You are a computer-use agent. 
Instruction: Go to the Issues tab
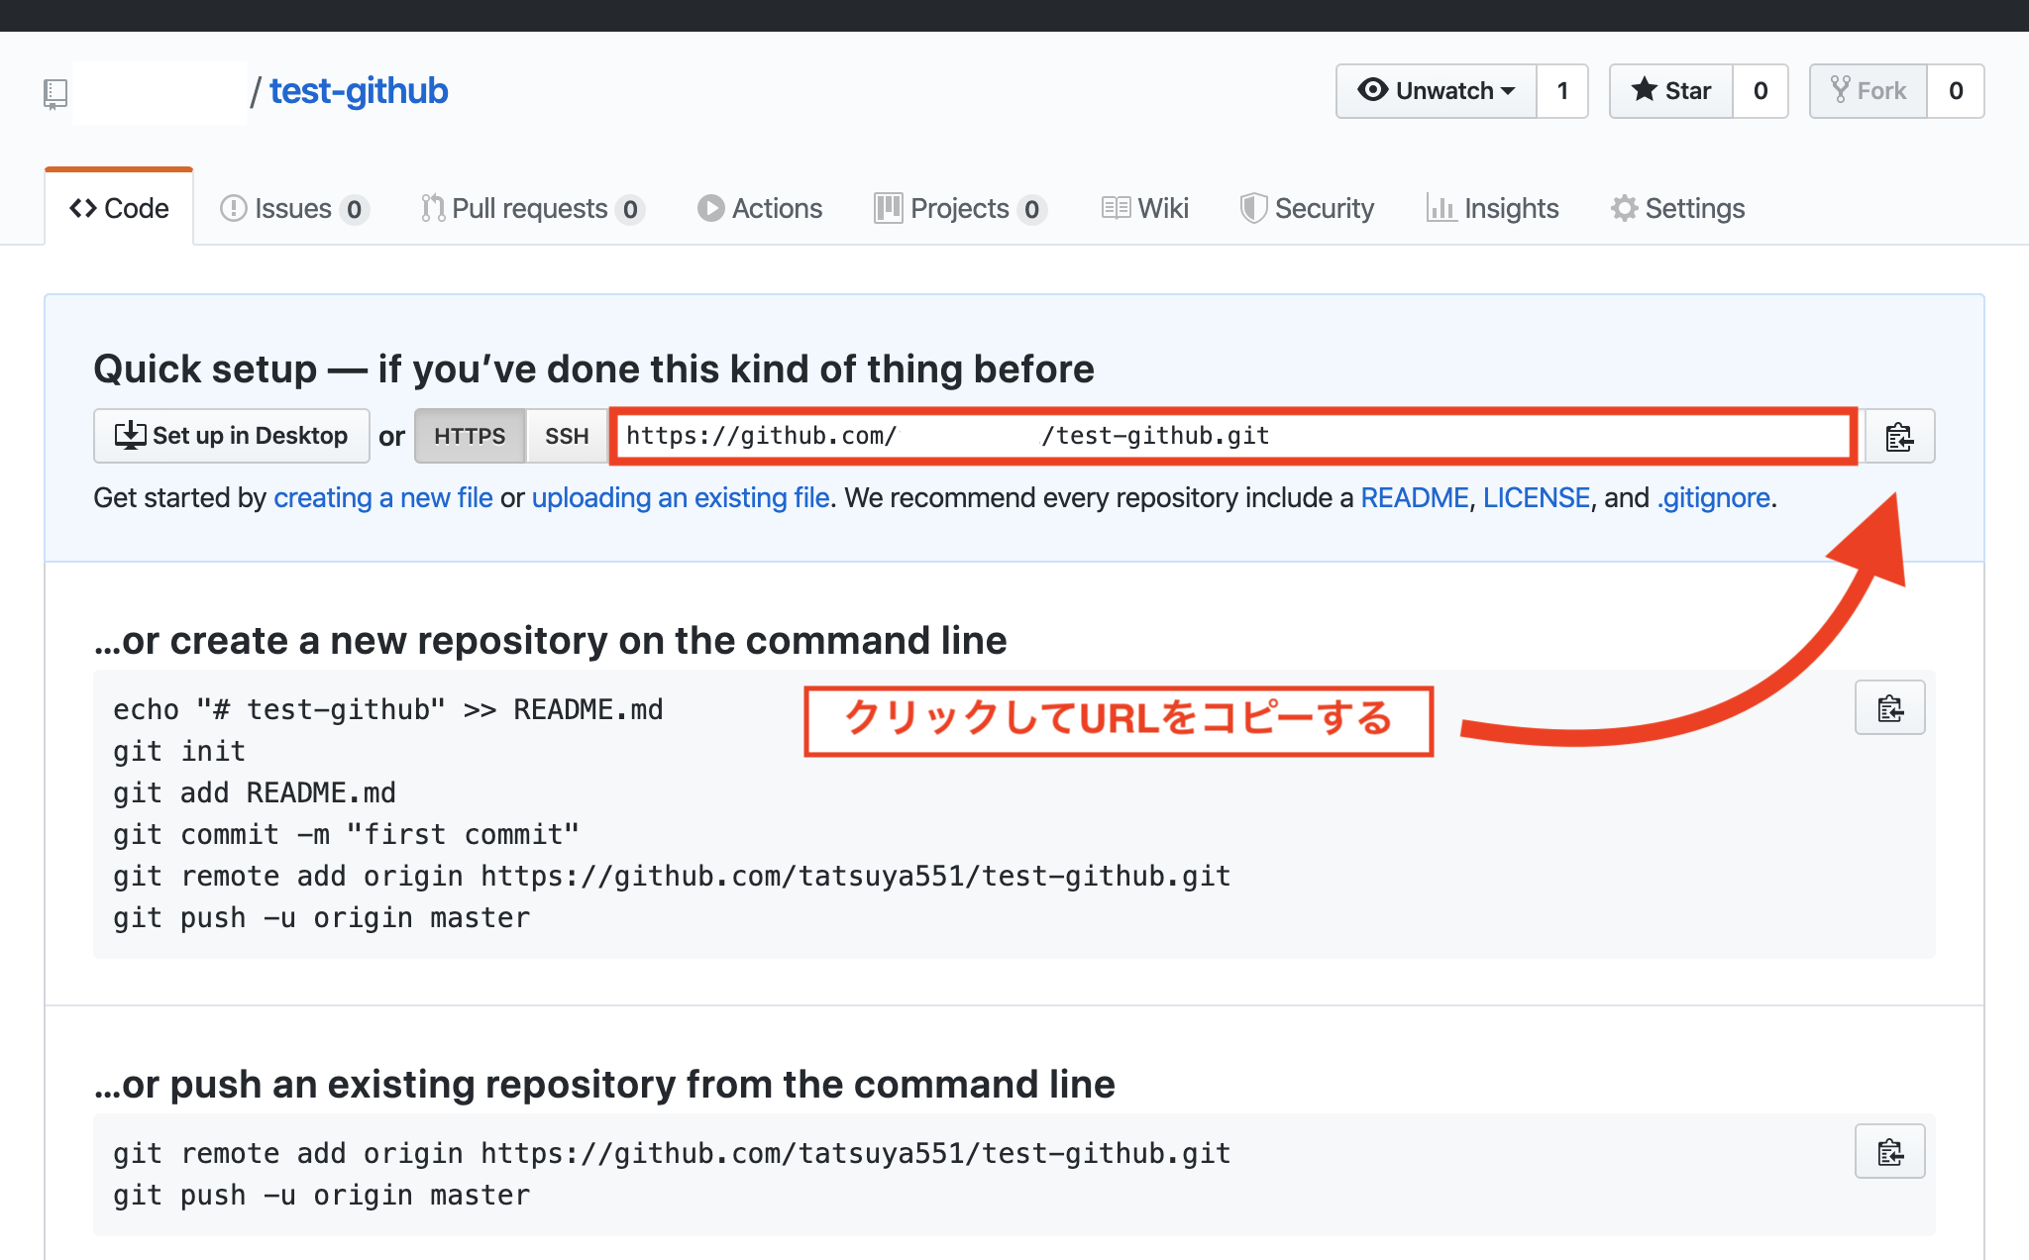(293, 208)
